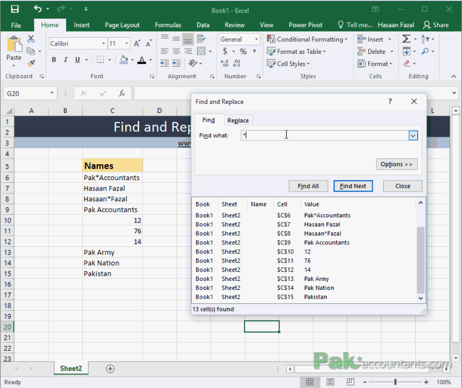Open the Insert cells dropdown
Image resolution: width=462 pixels, height=388 pixels.
[x=390, y=39]
